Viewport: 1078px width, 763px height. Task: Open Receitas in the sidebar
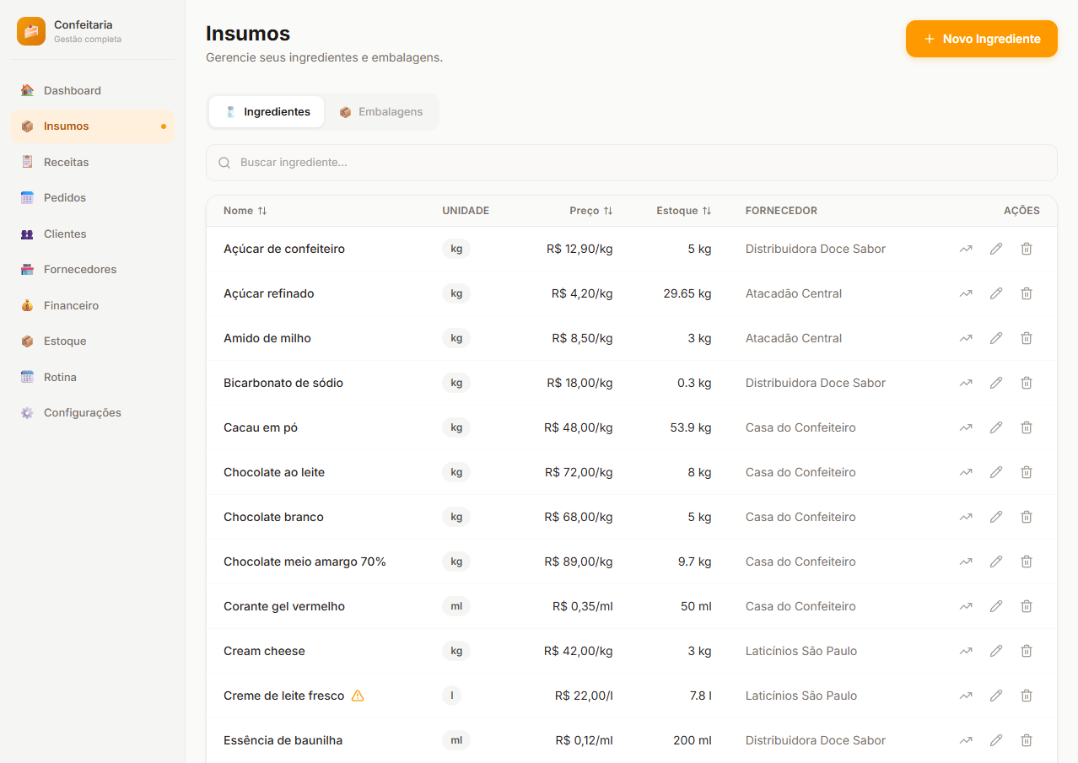tap(66, 162)
